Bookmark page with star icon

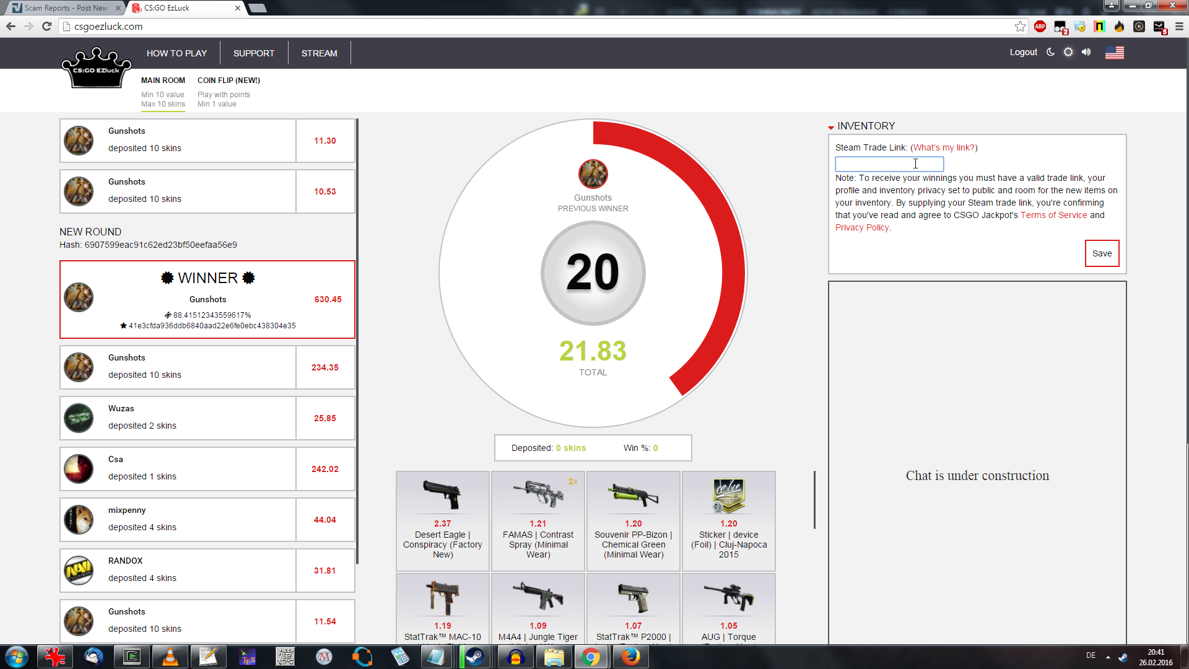point(1020,27)
